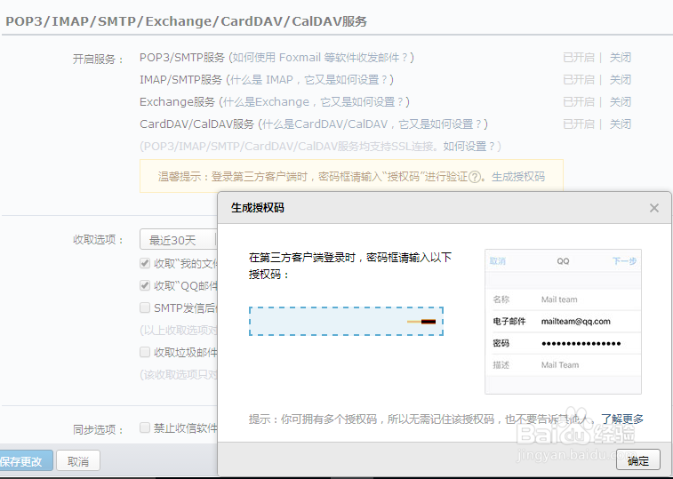Click 关闭 for CardDAV/CalDAV服务
The height and width of the screenshot is (479, 673).
pyautogui.click(x=621, y=124)
